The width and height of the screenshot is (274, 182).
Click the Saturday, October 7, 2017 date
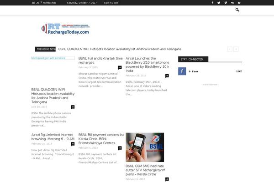(x=82, y=3)
